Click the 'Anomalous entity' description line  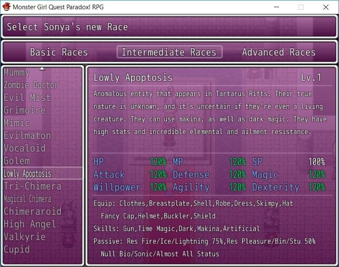pyautogui.click(x=202, y=94)
